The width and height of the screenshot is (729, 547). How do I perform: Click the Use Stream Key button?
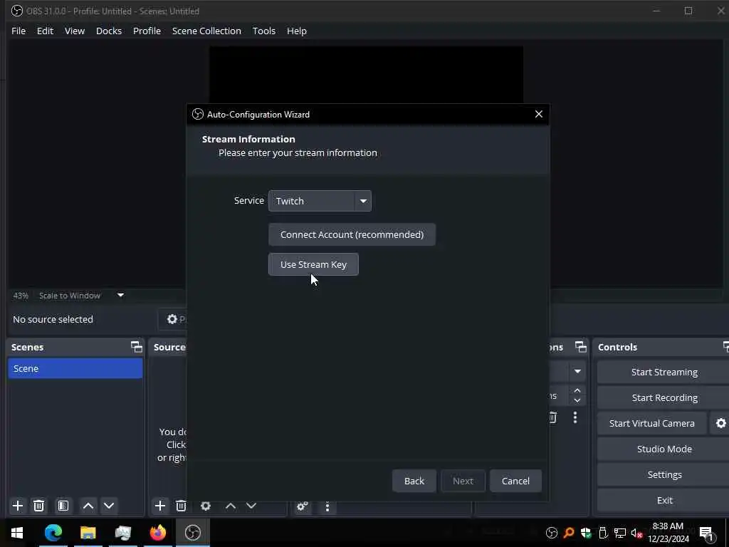[x=313, y=264]
